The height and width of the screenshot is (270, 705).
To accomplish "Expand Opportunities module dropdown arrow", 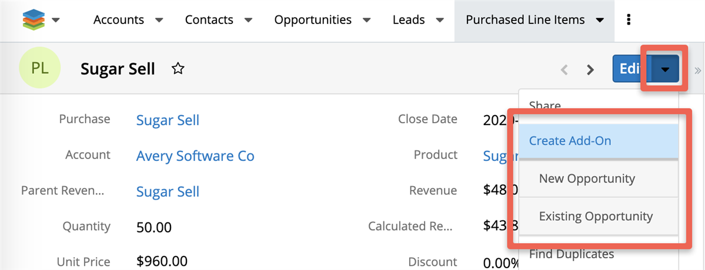I will (367, 20).
